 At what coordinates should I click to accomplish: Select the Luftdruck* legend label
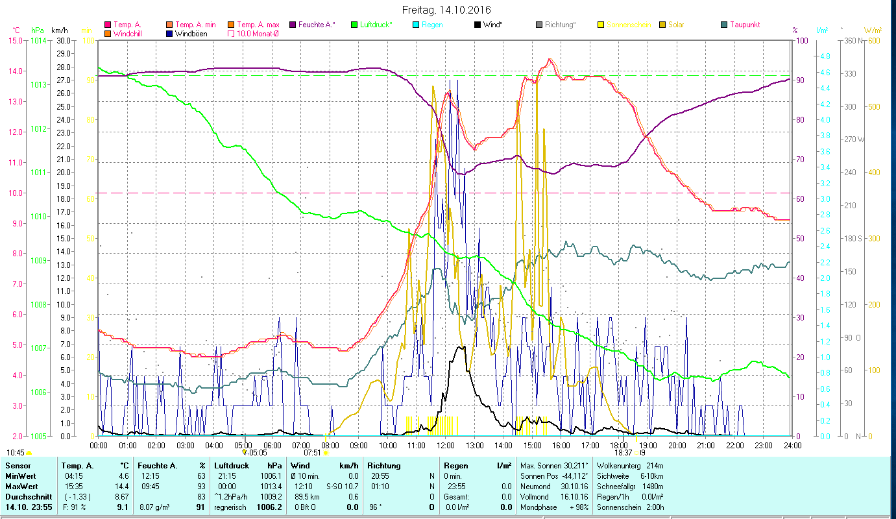click(x=377, y=25)
